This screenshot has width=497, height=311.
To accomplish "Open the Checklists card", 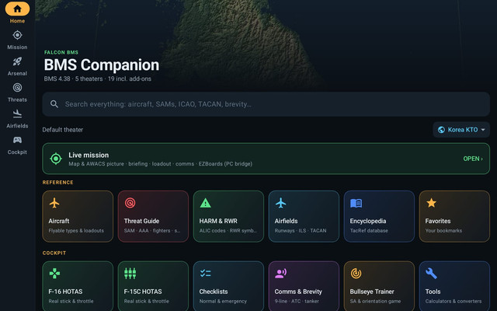I will [x=228, y=286].
